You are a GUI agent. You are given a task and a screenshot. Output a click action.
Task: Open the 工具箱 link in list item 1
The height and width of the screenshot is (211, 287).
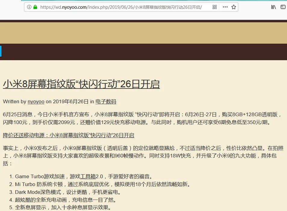[88, 176]
